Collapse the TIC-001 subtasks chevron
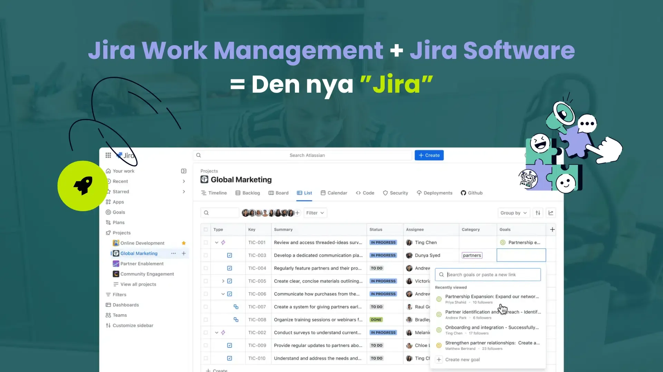This screenshot has width=663, height=372. [217, 242]
